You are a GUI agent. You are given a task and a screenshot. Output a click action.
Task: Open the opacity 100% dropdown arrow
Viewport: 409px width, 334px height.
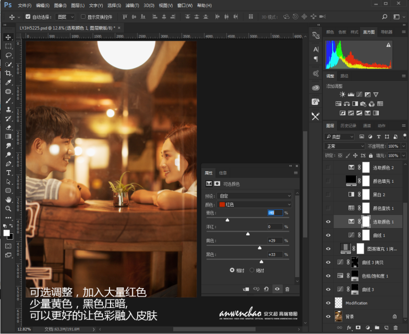[404, 146]
